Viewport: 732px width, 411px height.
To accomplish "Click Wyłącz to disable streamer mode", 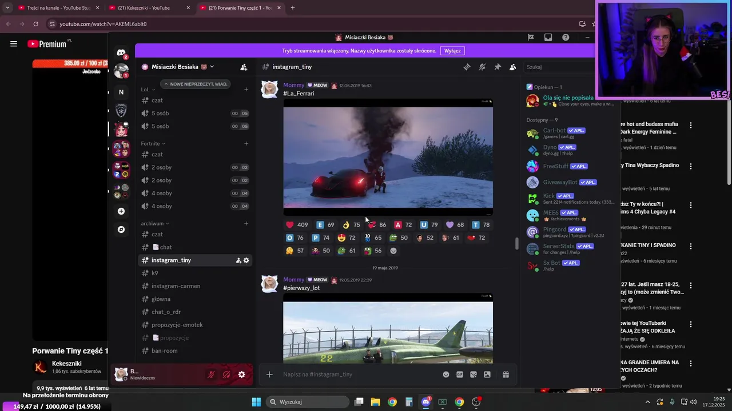I will (x=452, y=51).
